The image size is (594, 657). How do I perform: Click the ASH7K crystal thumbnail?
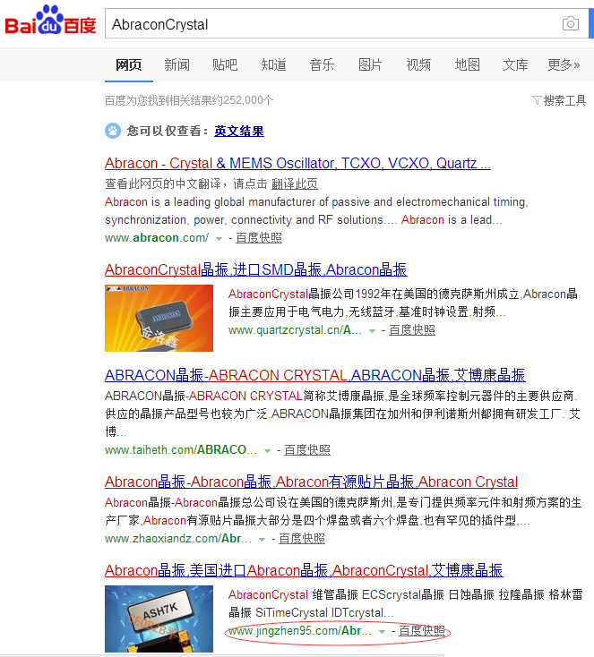159,619
